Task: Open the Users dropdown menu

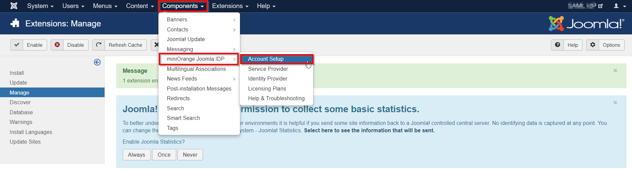Action: coord(73,6)
